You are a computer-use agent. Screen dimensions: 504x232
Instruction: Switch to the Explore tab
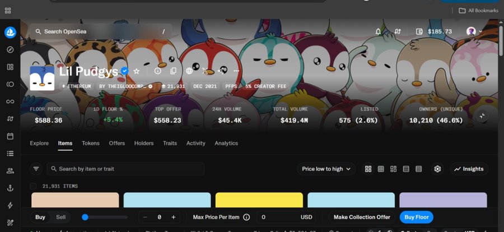click(x=39, y=143)
